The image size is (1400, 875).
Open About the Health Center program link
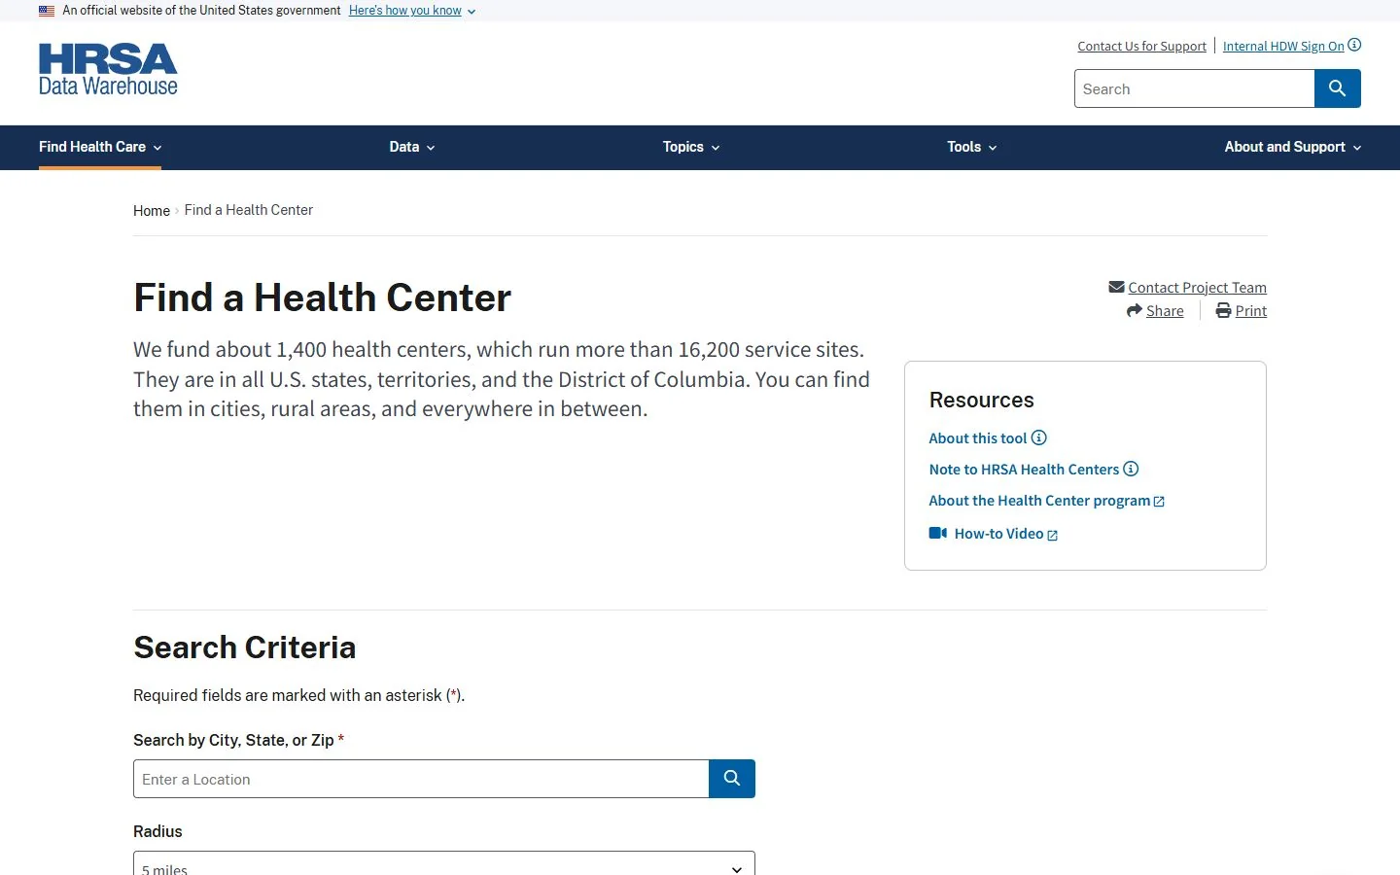[1039, 500]
